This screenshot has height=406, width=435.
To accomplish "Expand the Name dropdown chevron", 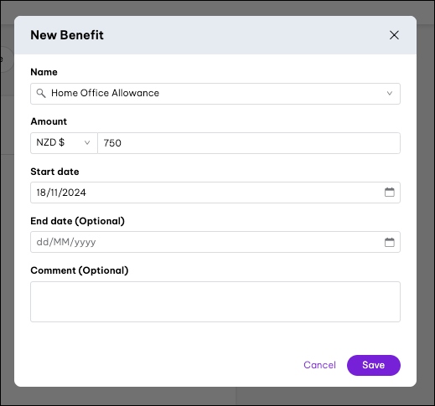I will coord(390,93).
